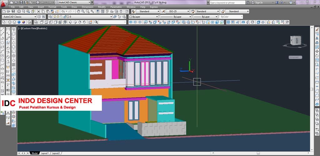Image resolution: width=320 pixels, height=156 pixels.
Task: Enable Realistic visual style blue sphere
Action: (x=19, y=22)
